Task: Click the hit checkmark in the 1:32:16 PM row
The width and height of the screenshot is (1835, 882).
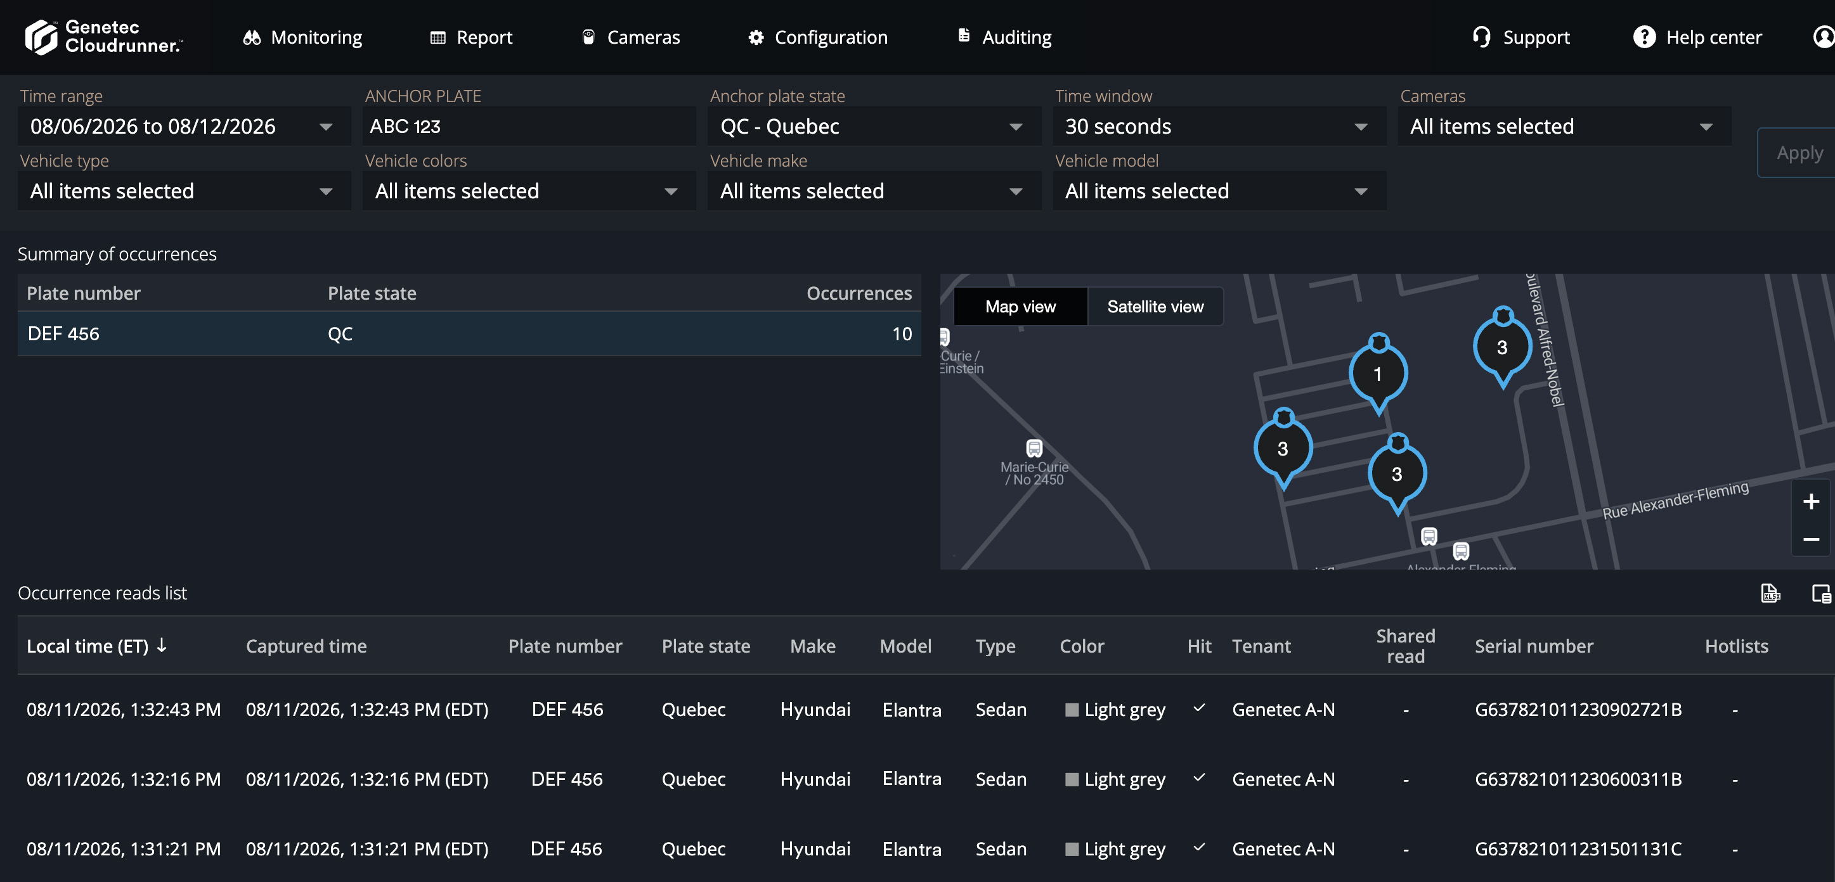Action: coord(1199,777)
